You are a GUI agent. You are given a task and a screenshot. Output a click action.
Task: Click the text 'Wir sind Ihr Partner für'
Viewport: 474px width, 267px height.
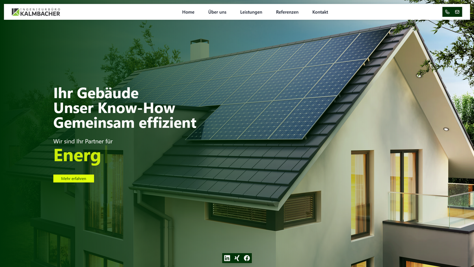click(83, 141)
